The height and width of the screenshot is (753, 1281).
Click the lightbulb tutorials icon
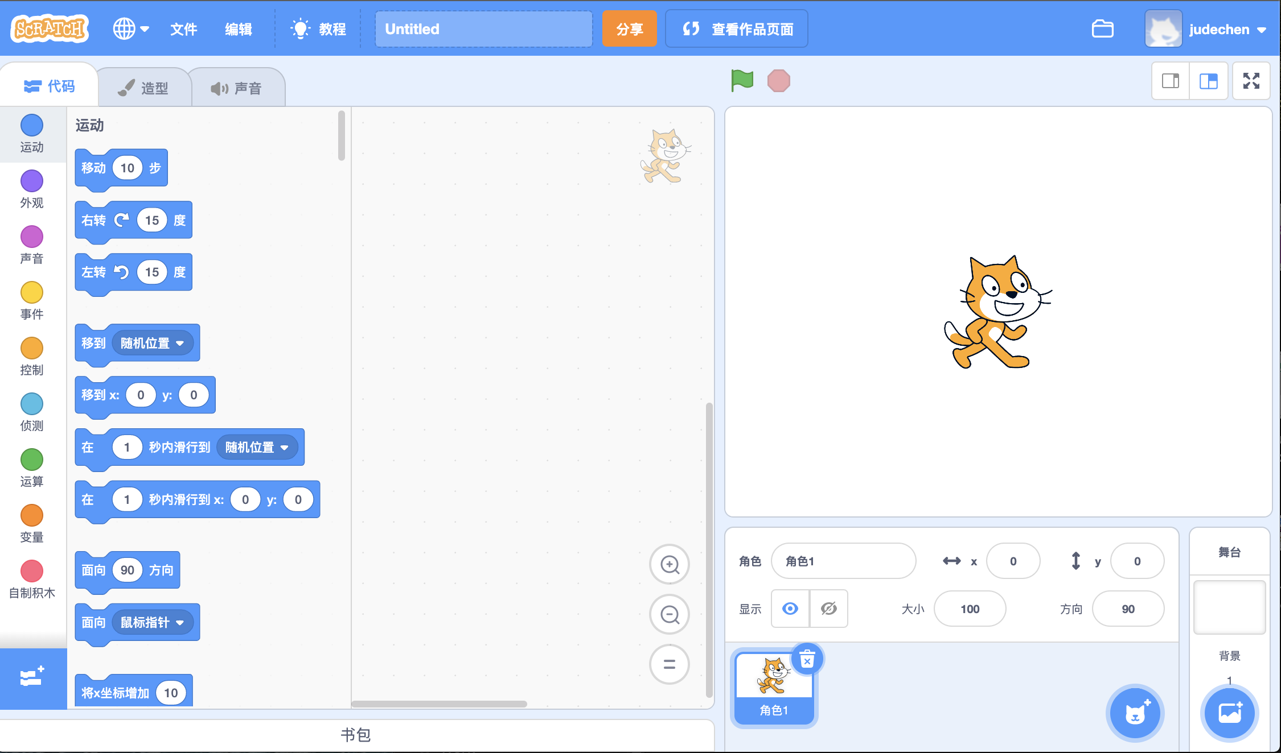[300, 29]
